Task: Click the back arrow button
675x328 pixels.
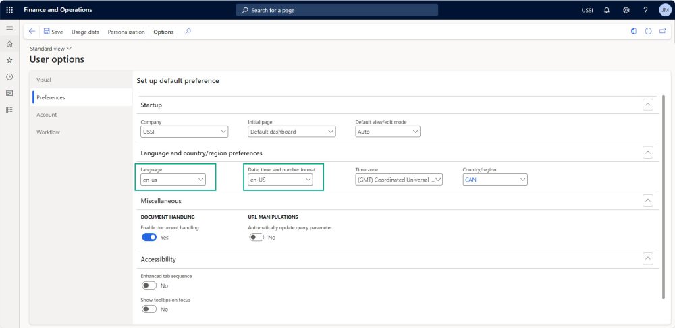Action: pyautogui.click(x=32, y=32)
